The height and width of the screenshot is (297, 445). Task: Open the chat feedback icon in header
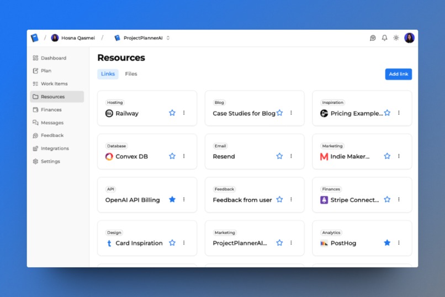(x=373, y=38)
